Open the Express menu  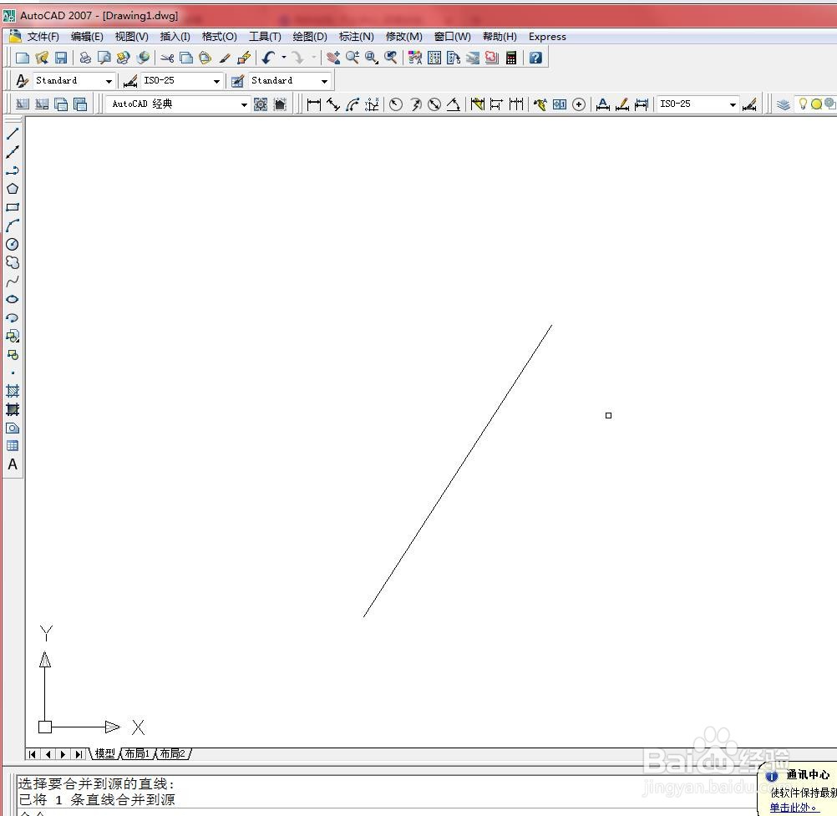pos(547,37)
